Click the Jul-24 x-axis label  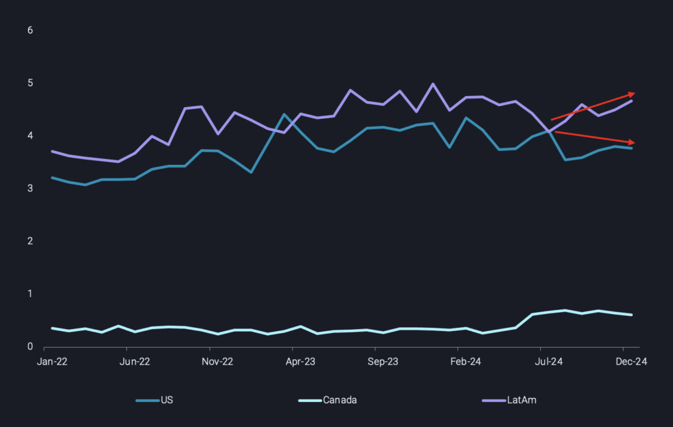point(548,361)
